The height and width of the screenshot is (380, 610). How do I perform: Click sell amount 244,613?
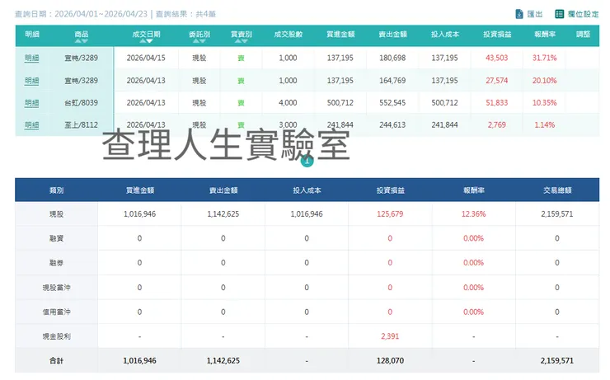click(x=392, y=124)
